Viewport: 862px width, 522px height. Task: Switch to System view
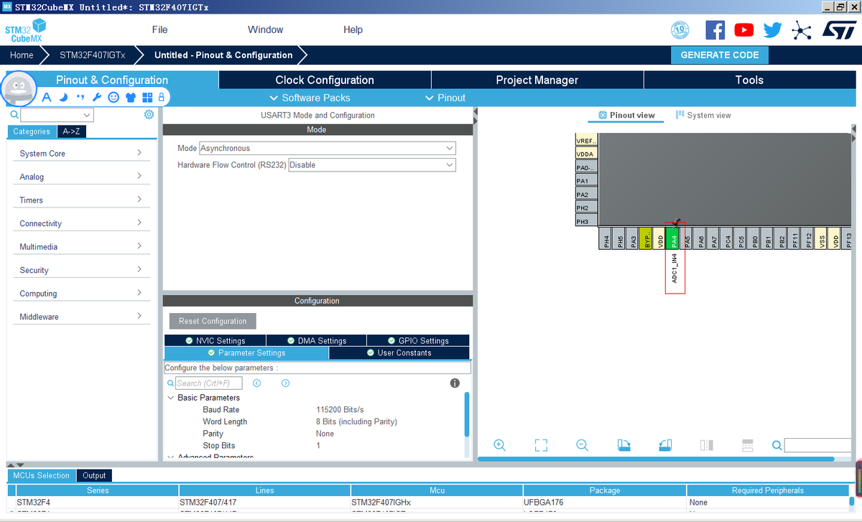click(x=703, y=115)
